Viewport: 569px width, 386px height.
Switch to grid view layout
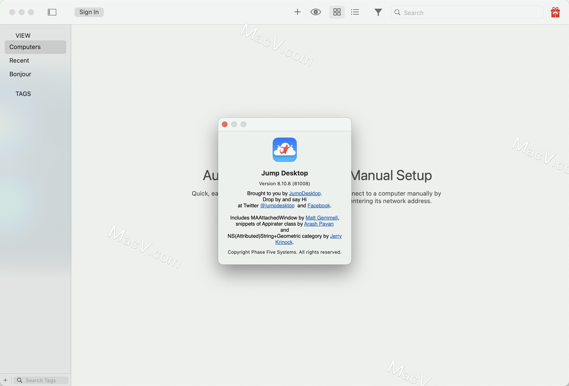pyautogui.click(x=337, y=12)
